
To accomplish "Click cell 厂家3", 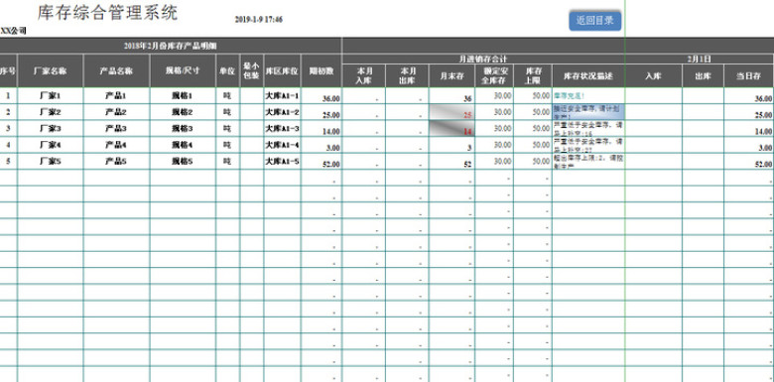I will coord(51,128).
